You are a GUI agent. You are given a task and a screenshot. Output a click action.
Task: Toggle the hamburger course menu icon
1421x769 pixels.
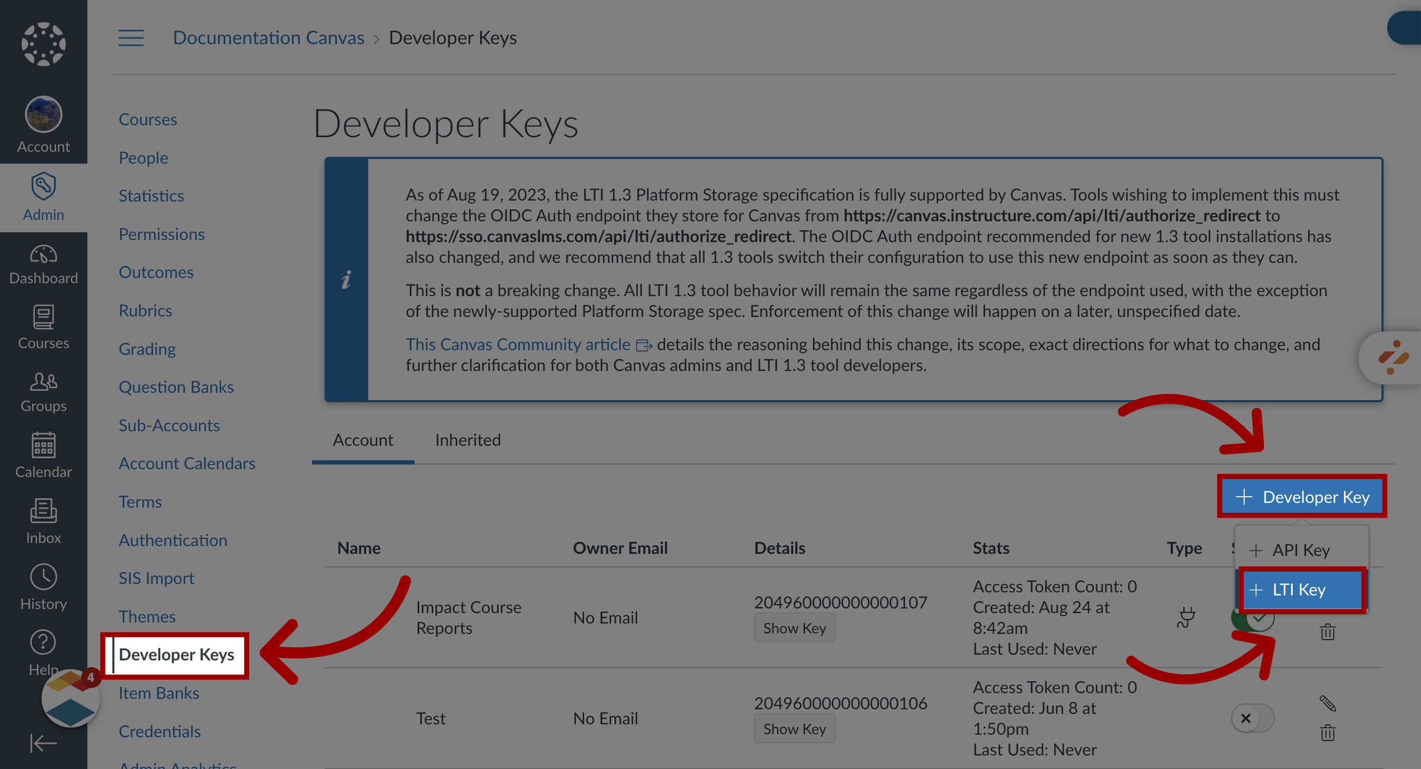(x=131, y=37)
